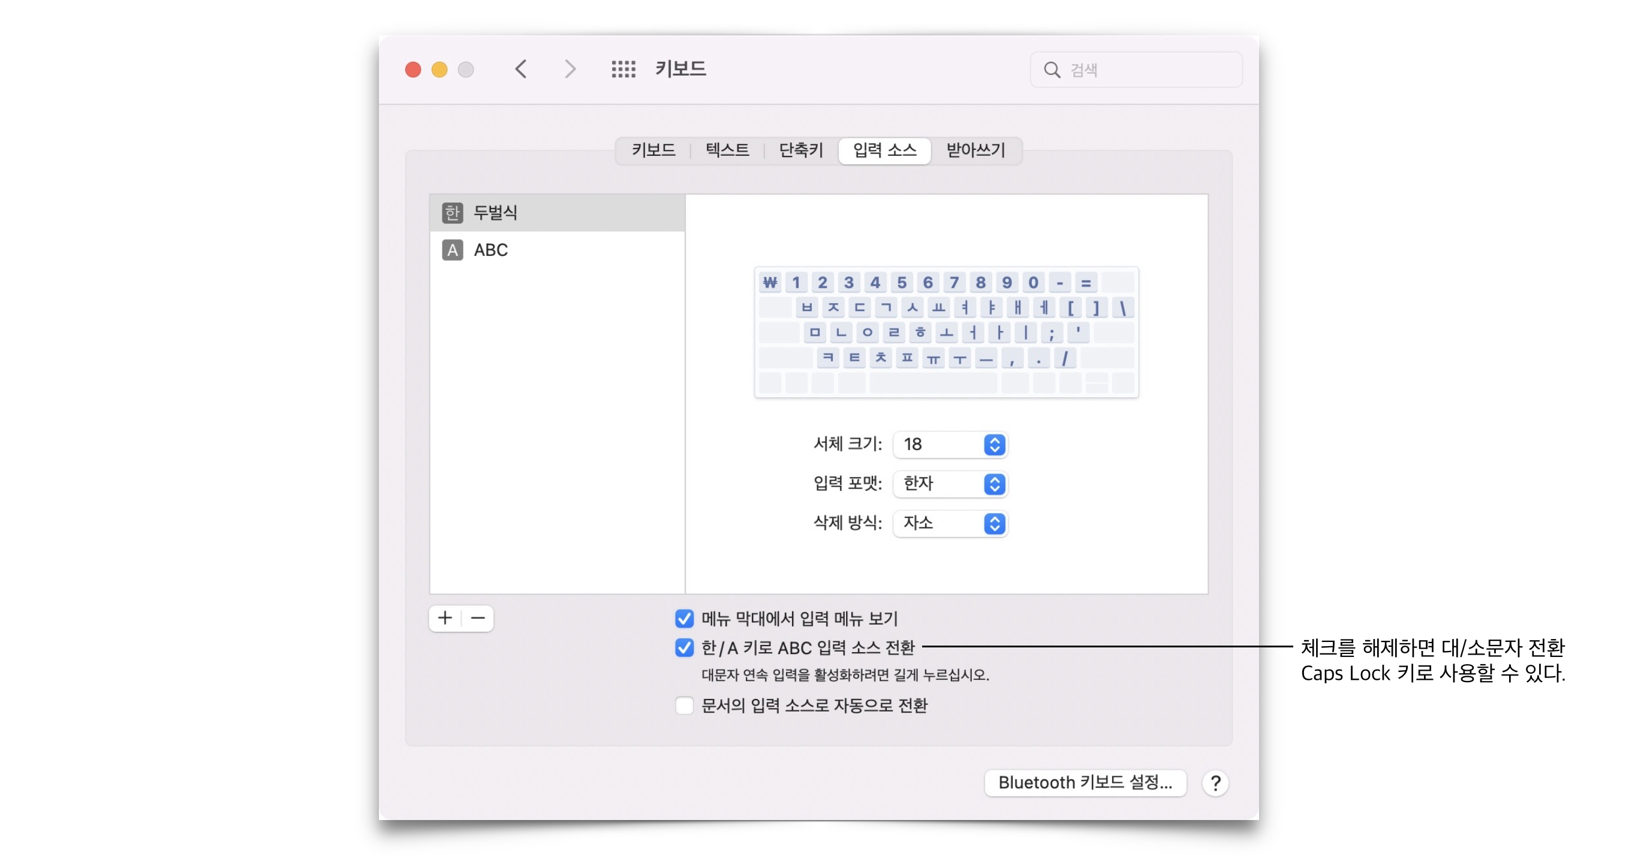Open the 서체 크기 dropdown showing 18
The image size is (1638, 856).
pos(950,444)
